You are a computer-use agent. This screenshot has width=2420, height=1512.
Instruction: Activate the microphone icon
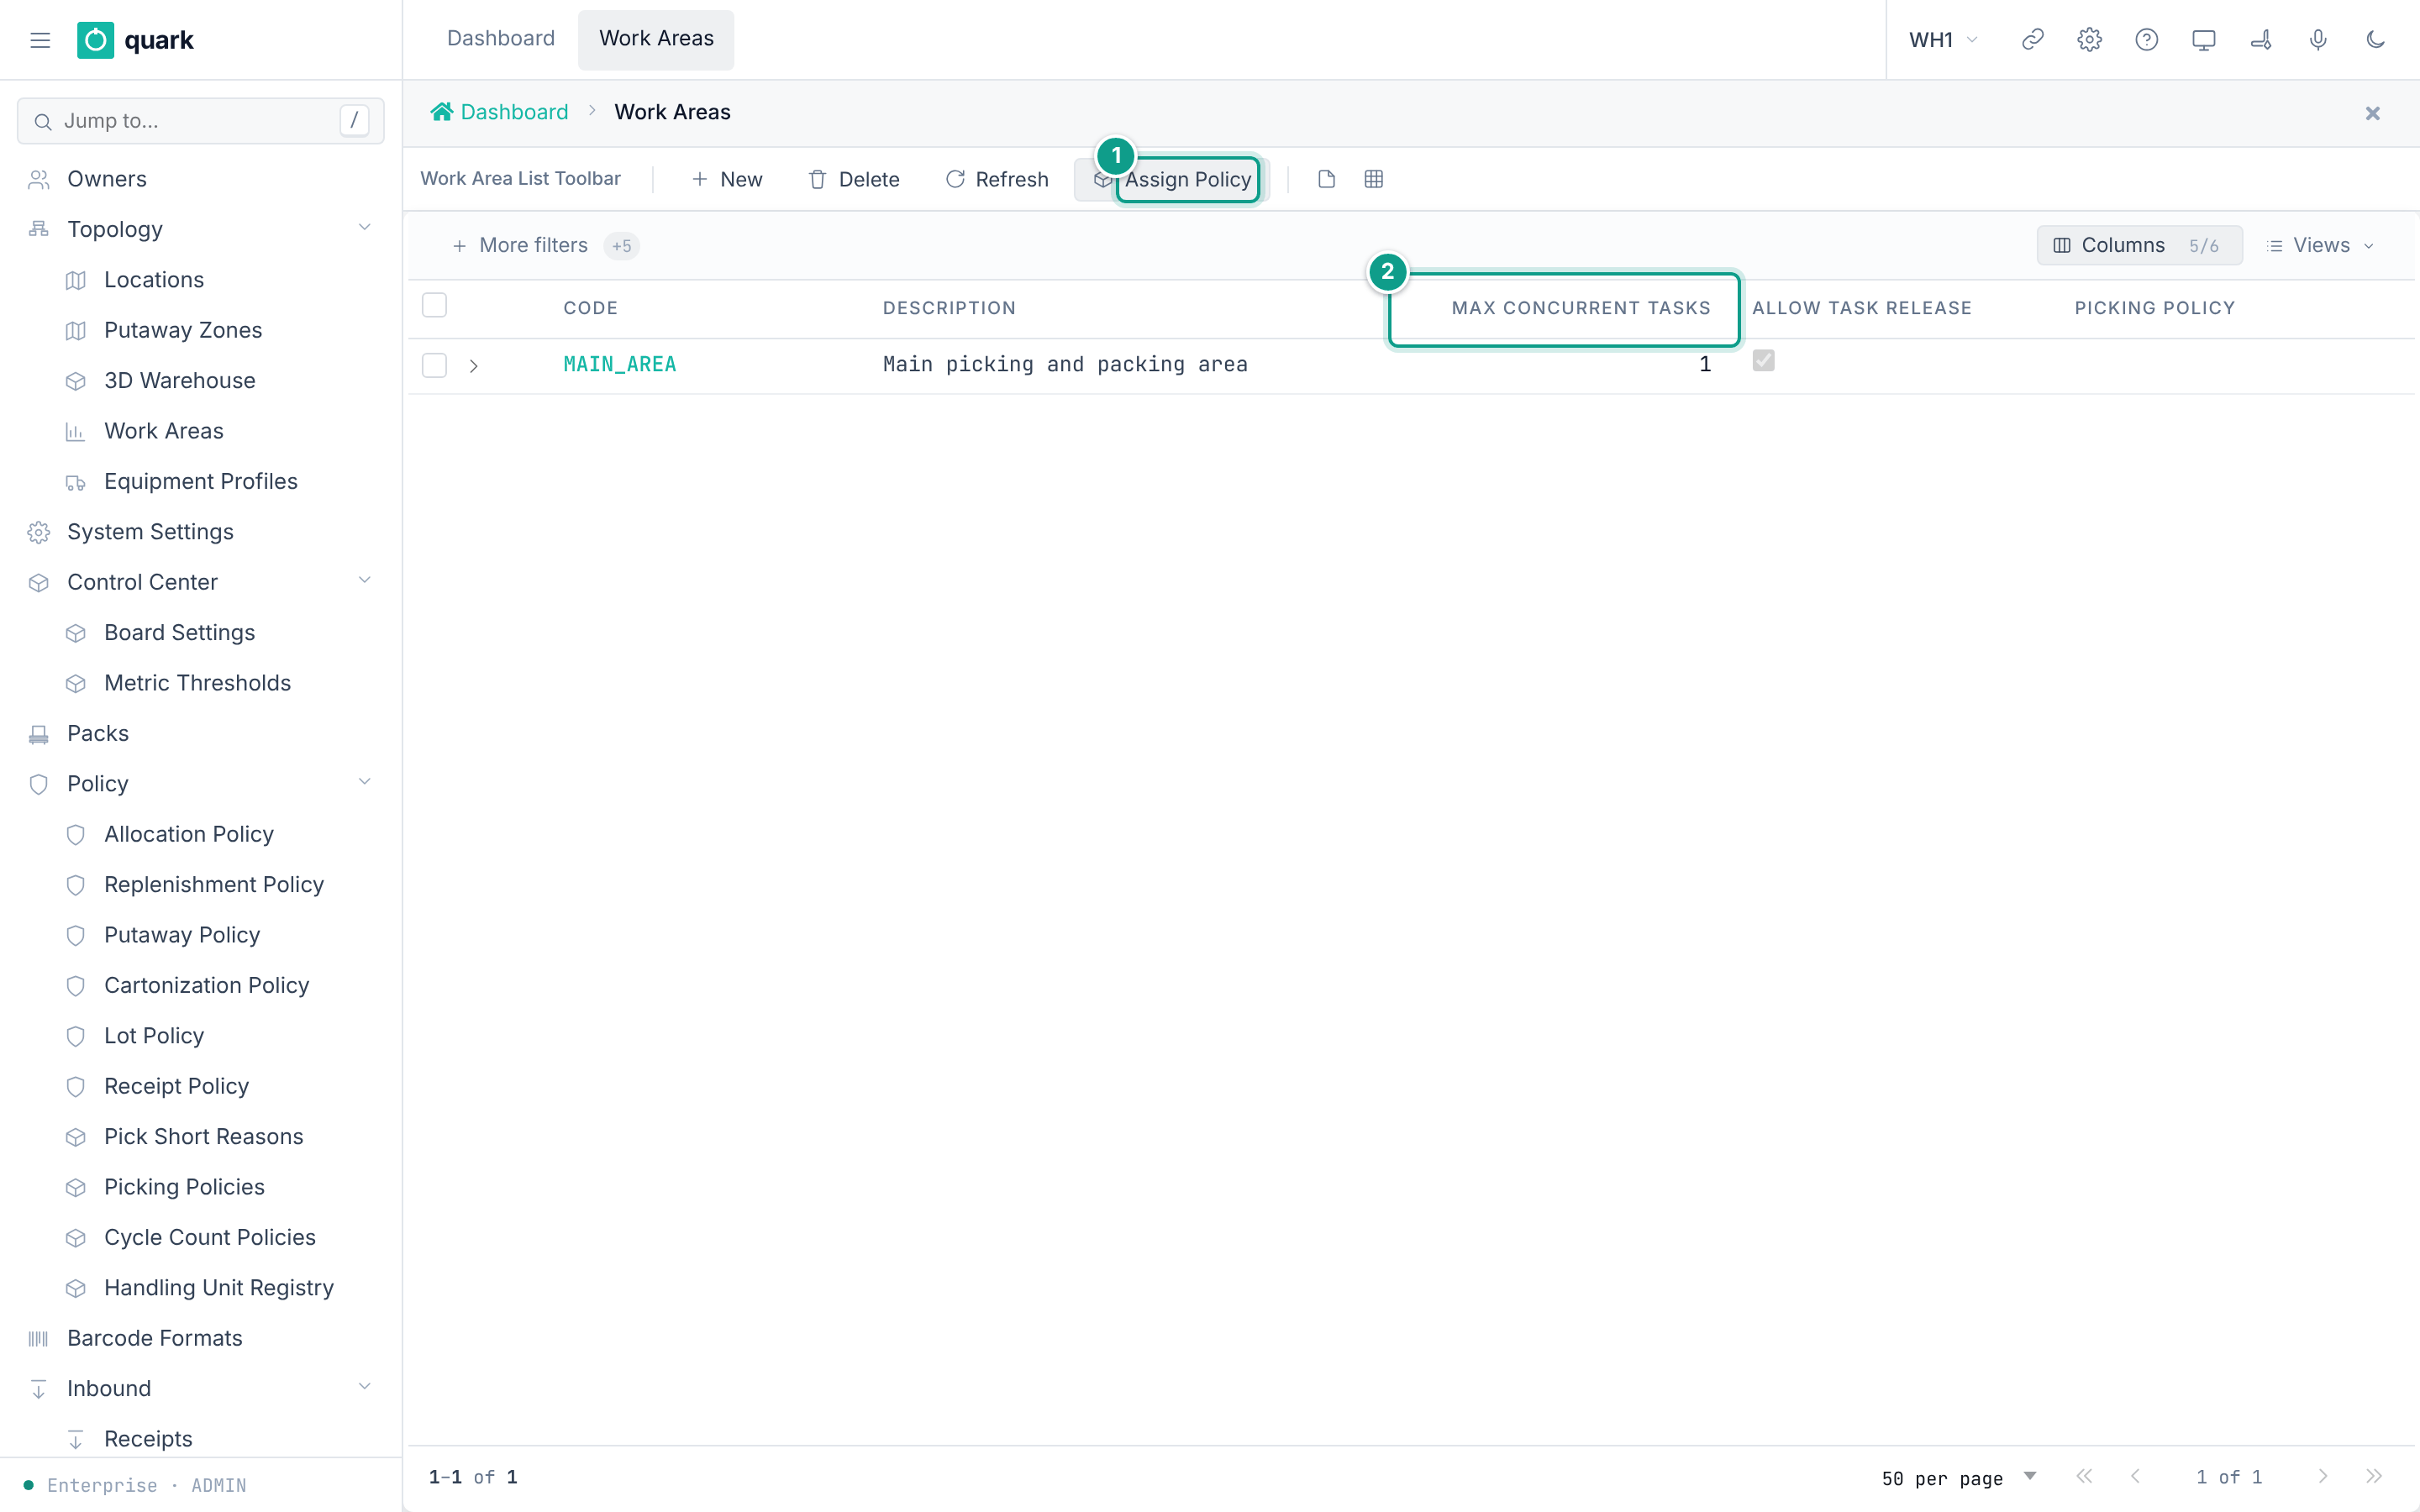point(2317,40)
